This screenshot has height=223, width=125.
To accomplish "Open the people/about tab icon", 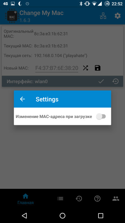I will point(116,199).
